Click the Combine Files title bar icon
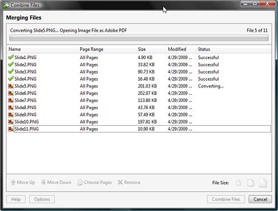This screenshot has height=211, width=278. coord(6,5)
